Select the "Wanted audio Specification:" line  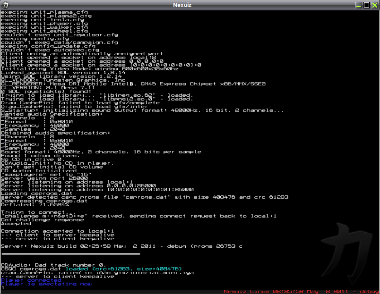pos(52,114)
